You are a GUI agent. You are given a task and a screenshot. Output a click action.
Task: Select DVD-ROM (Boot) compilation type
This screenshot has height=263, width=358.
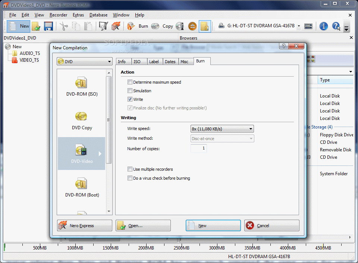[82, 188]
